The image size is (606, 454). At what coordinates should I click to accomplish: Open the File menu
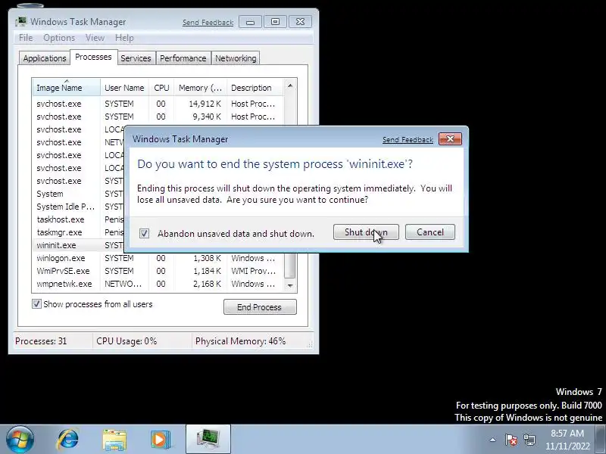click(26, 38)
